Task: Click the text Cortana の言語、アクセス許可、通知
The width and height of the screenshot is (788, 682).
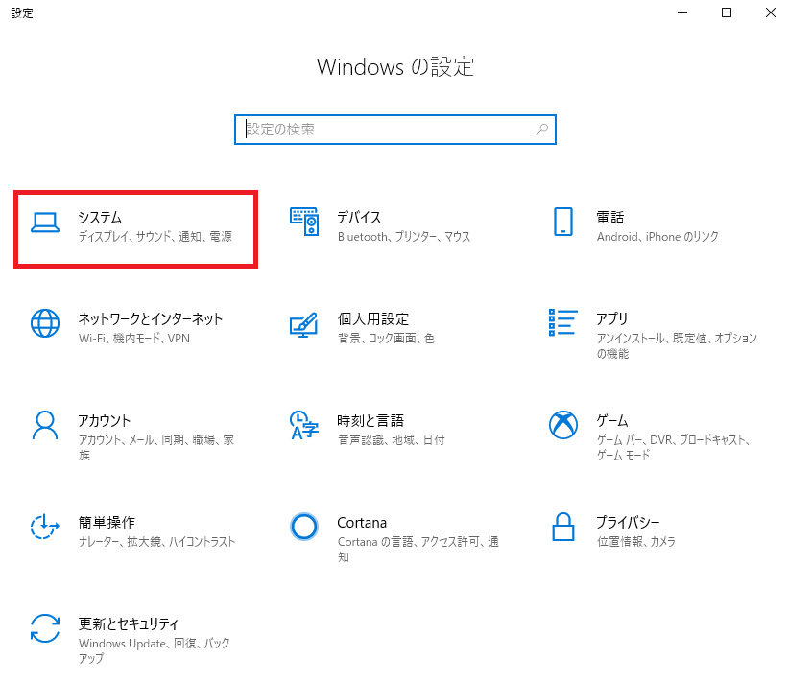Action: point(418,550)
